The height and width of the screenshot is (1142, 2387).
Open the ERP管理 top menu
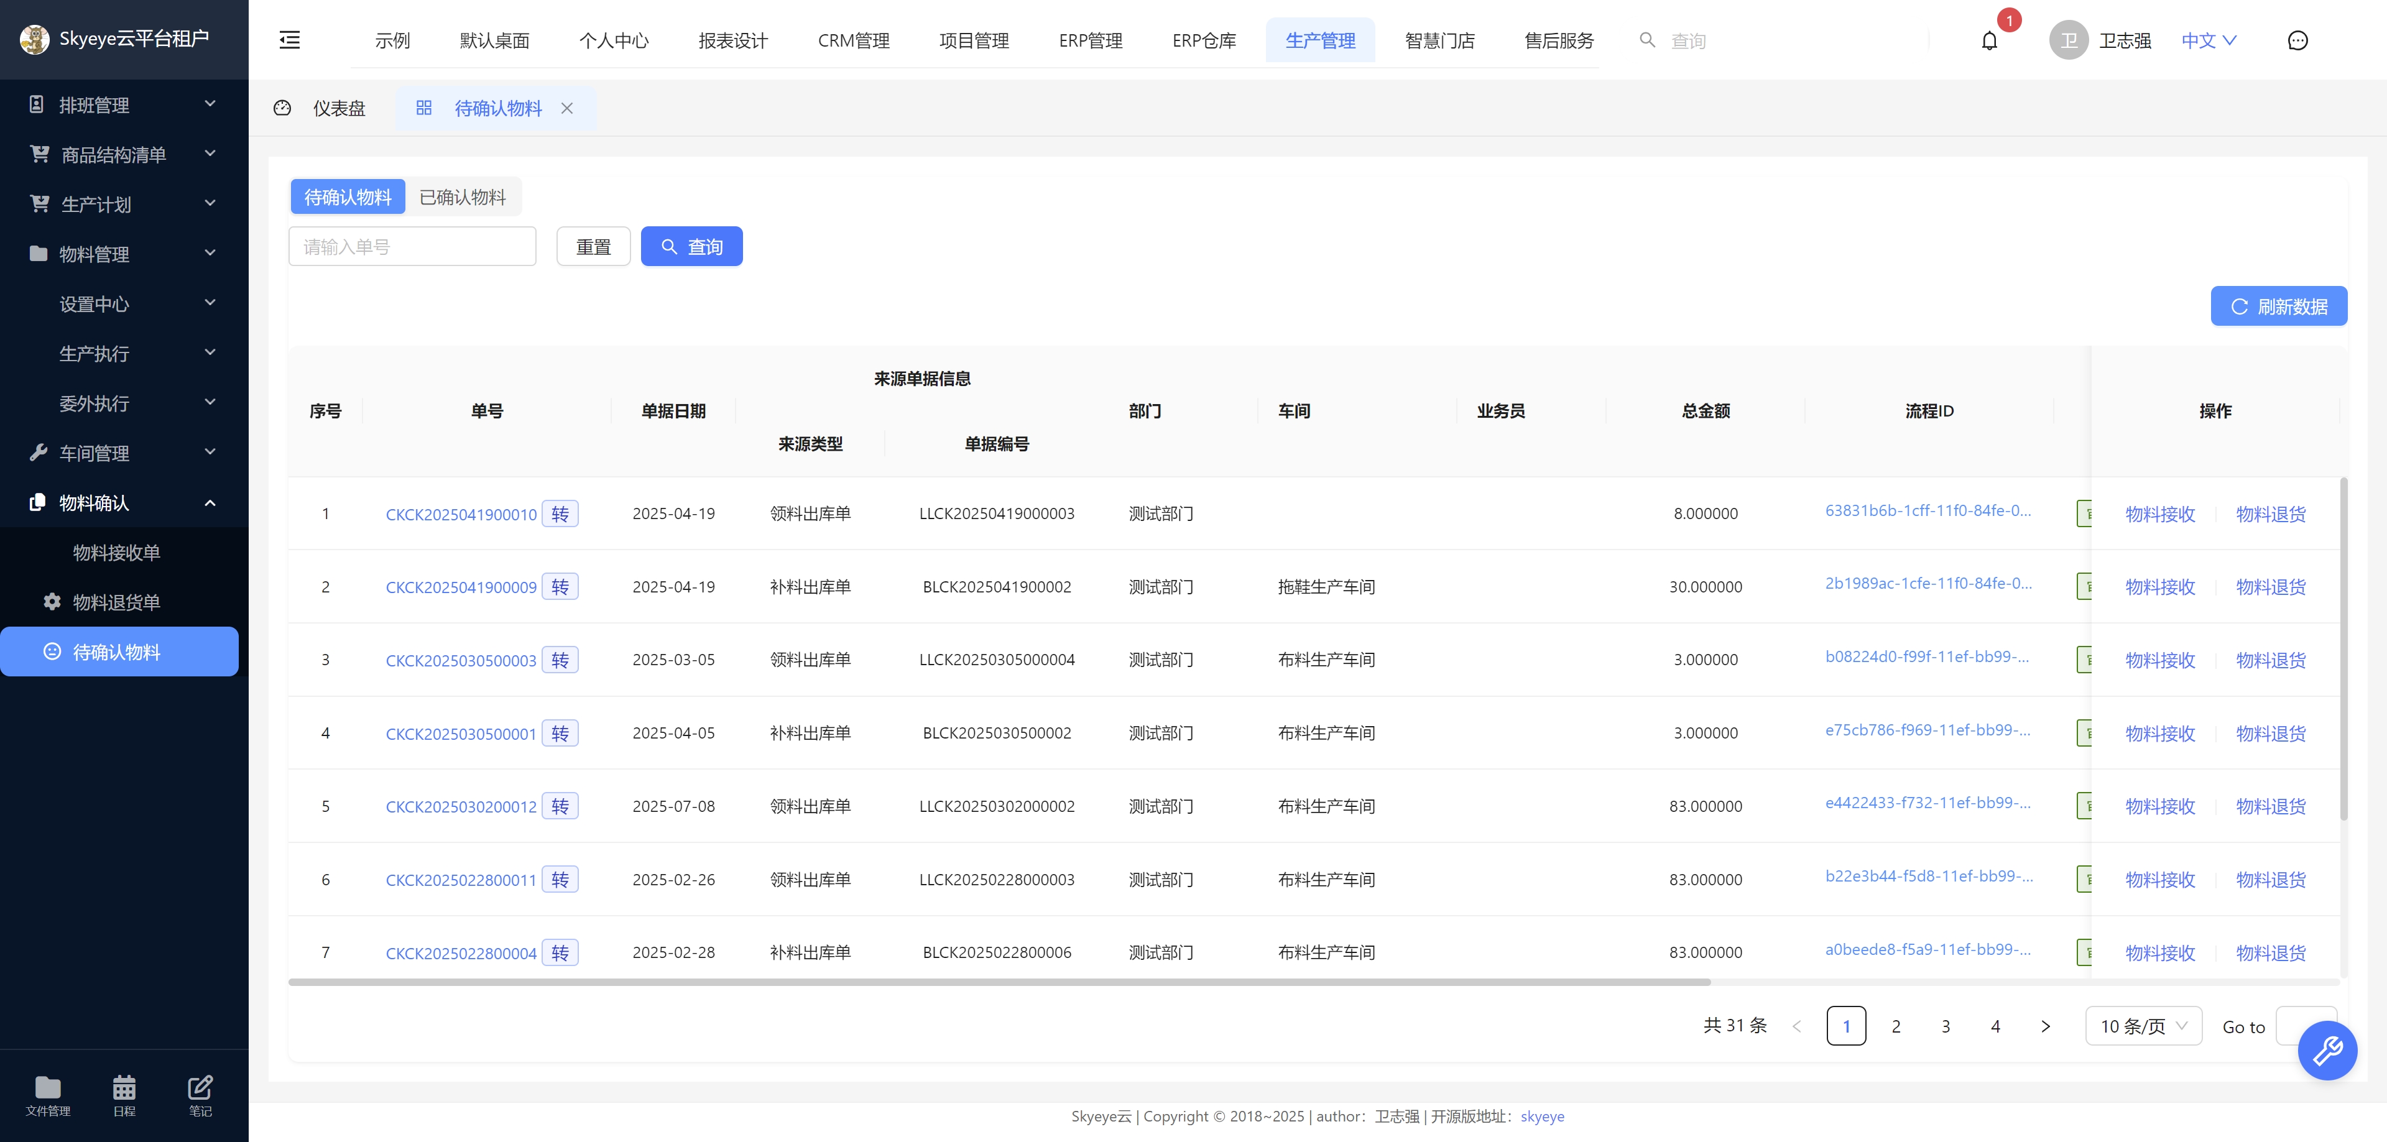(1090, 41)
